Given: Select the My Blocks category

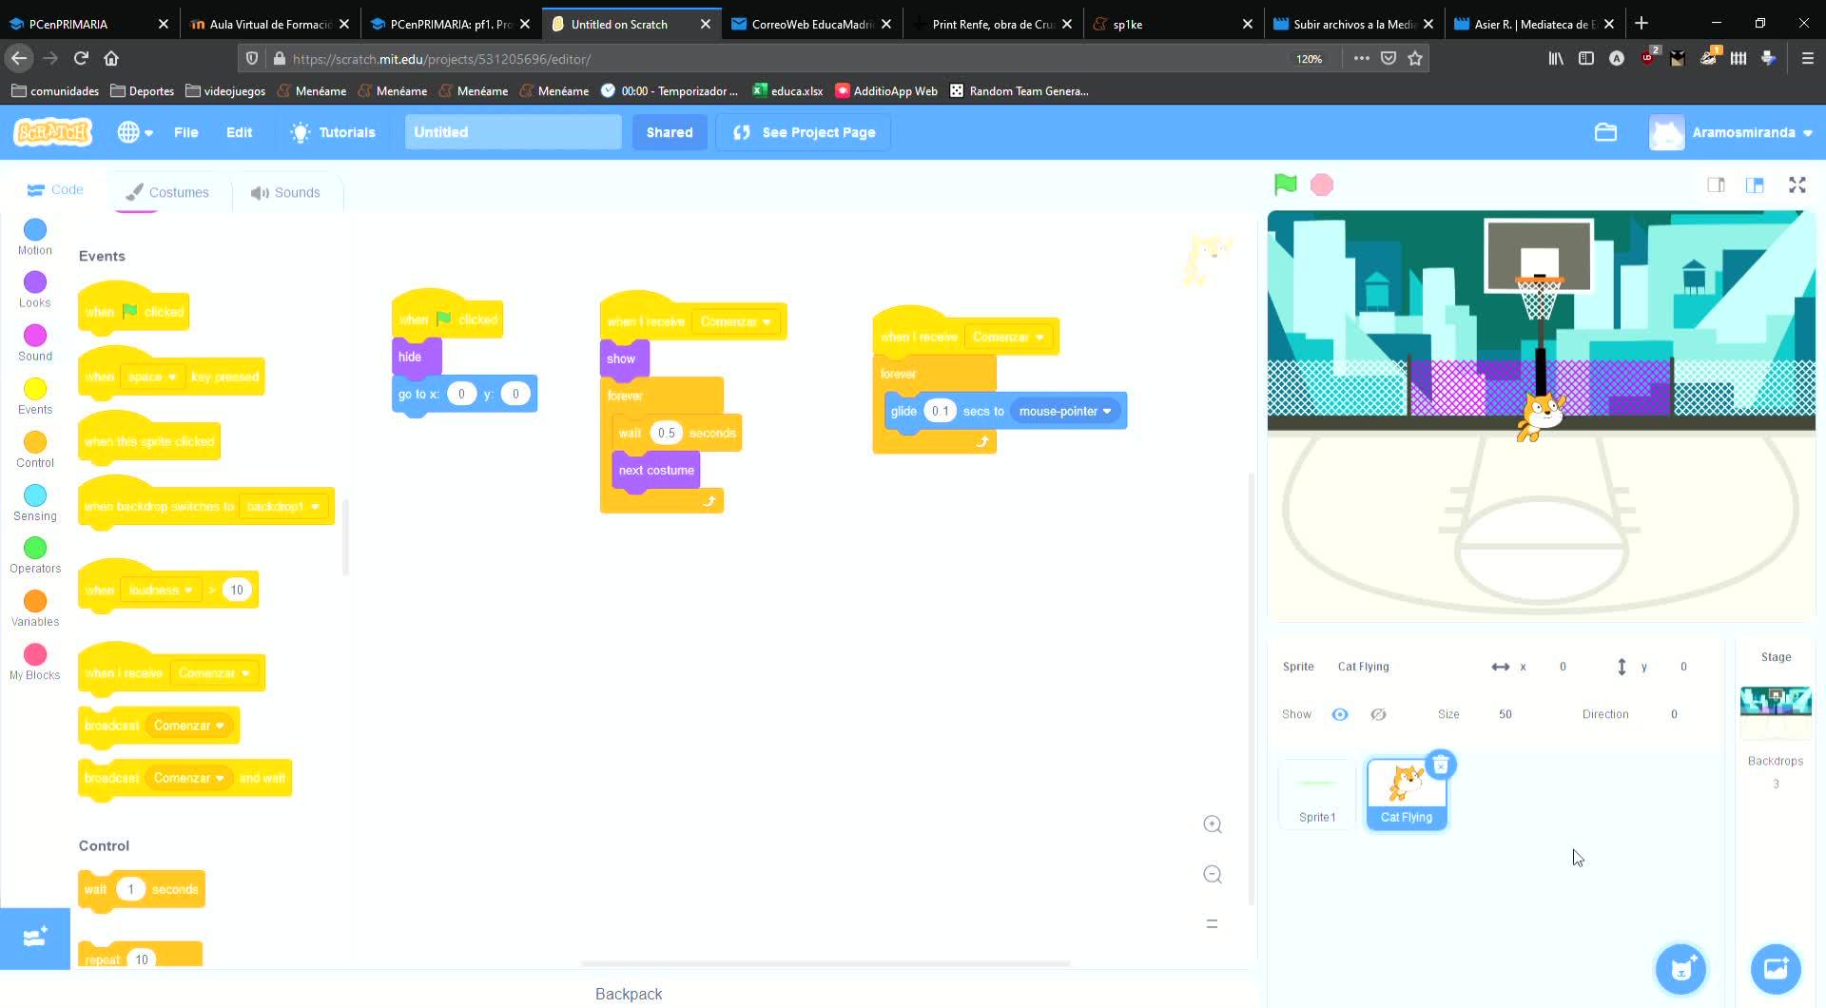Looking at the screenshot, I should click(x=35, y=662).
